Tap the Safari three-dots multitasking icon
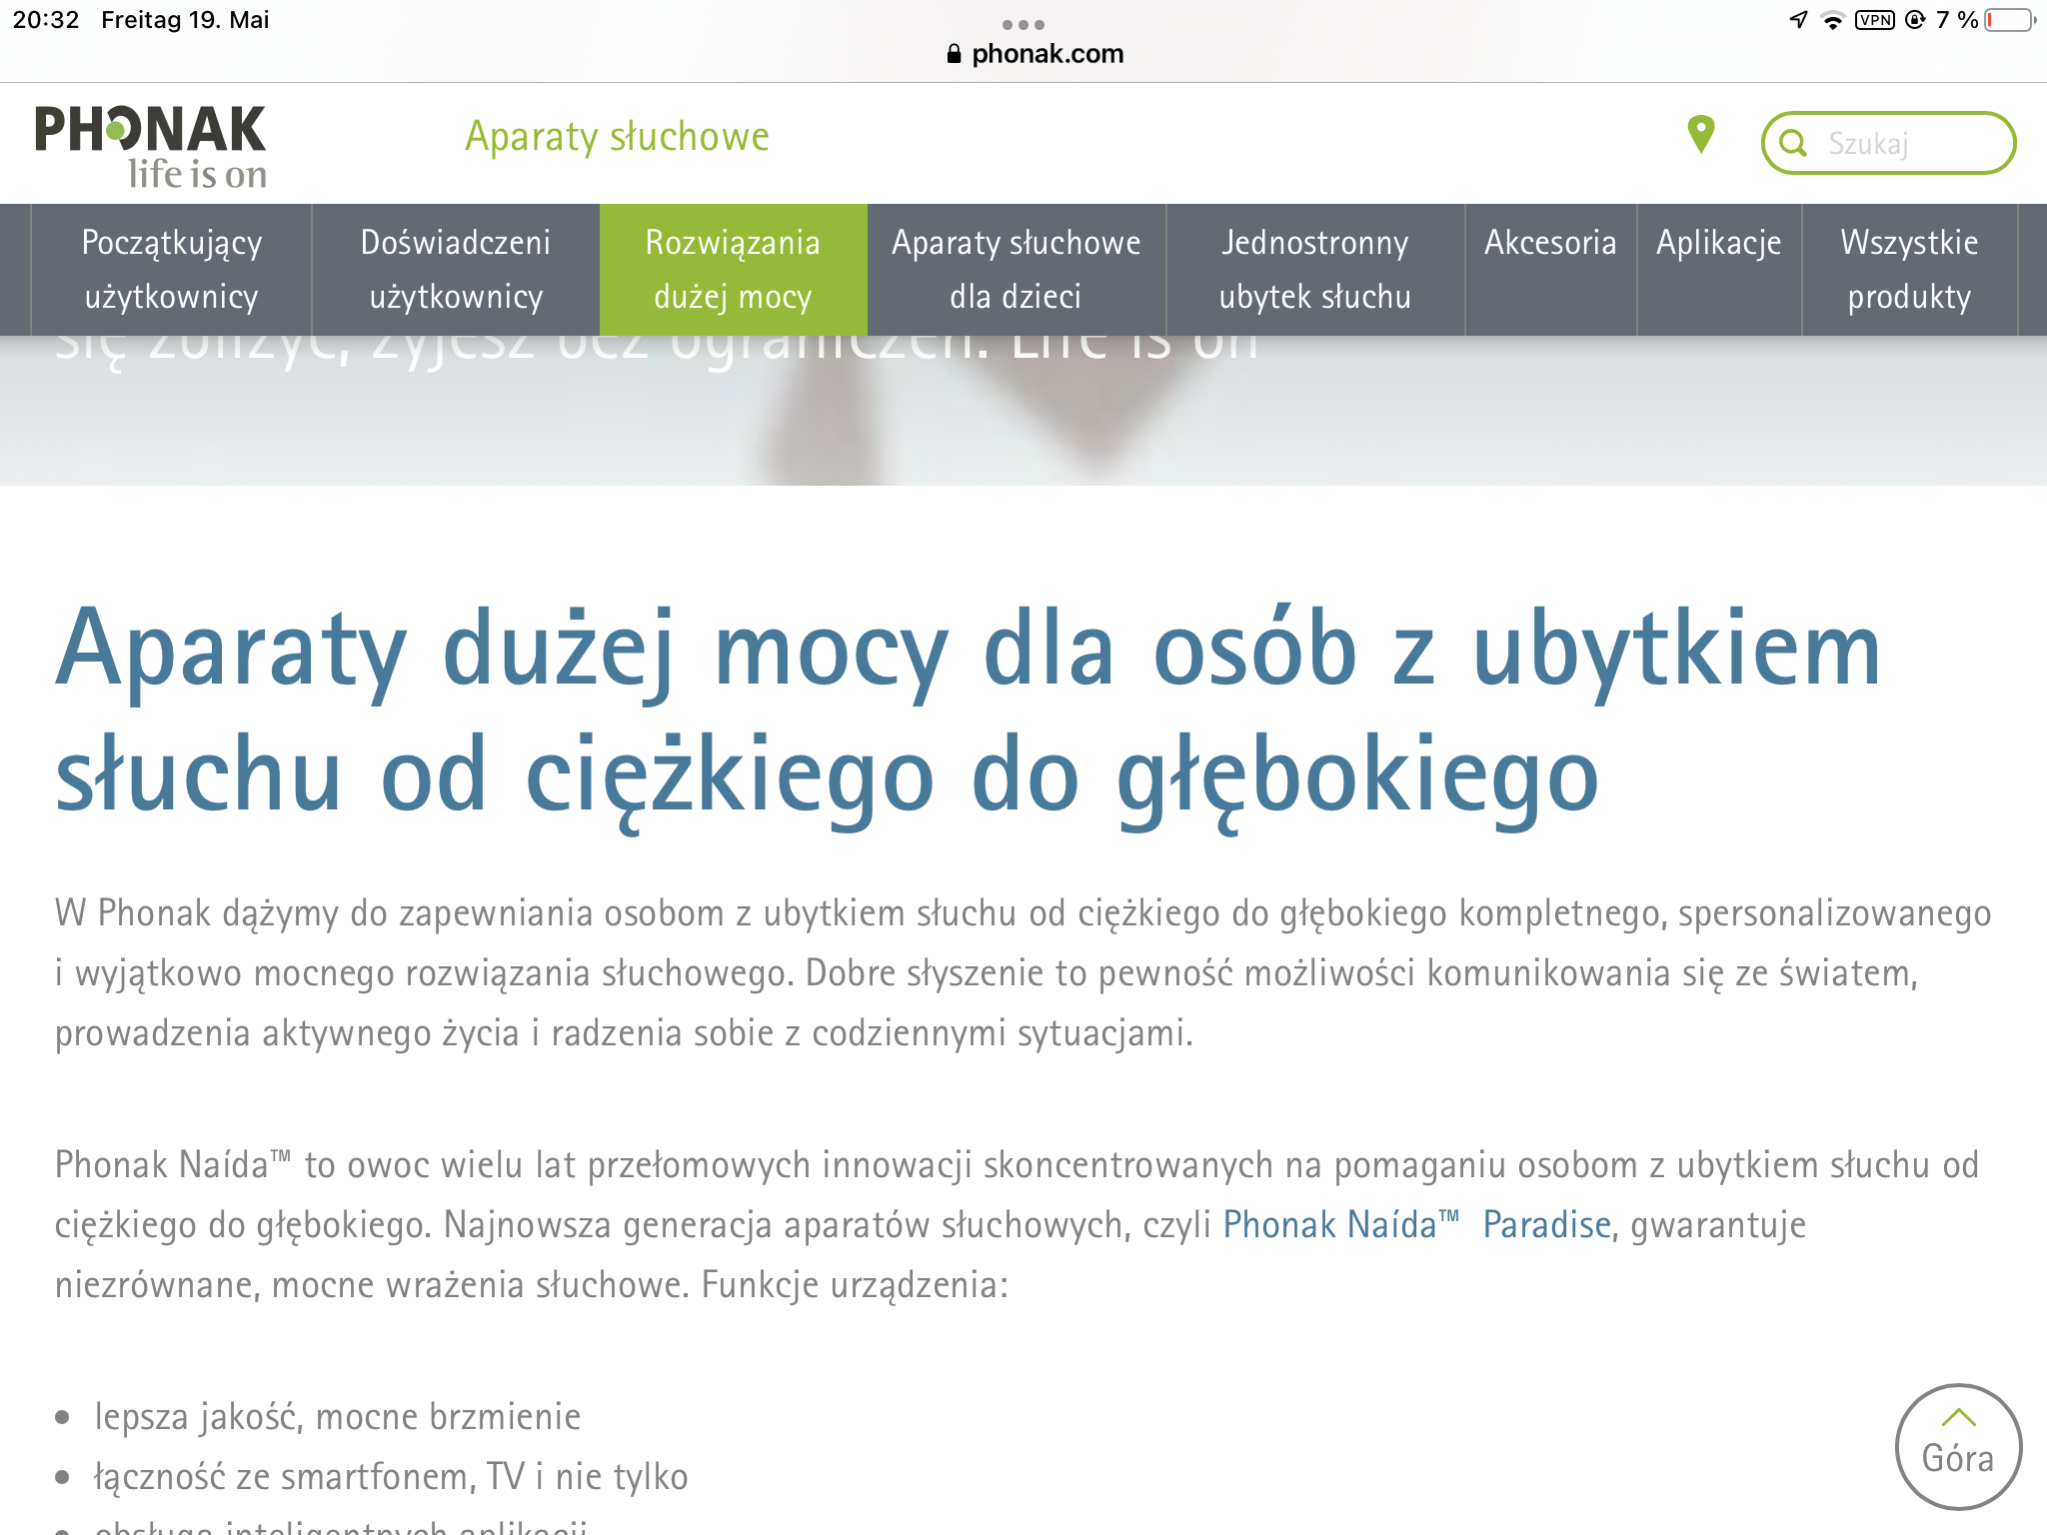 [1023, 24]
